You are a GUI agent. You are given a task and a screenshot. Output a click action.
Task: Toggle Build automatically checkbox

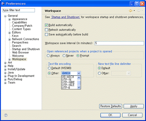(x=46, y=25)
